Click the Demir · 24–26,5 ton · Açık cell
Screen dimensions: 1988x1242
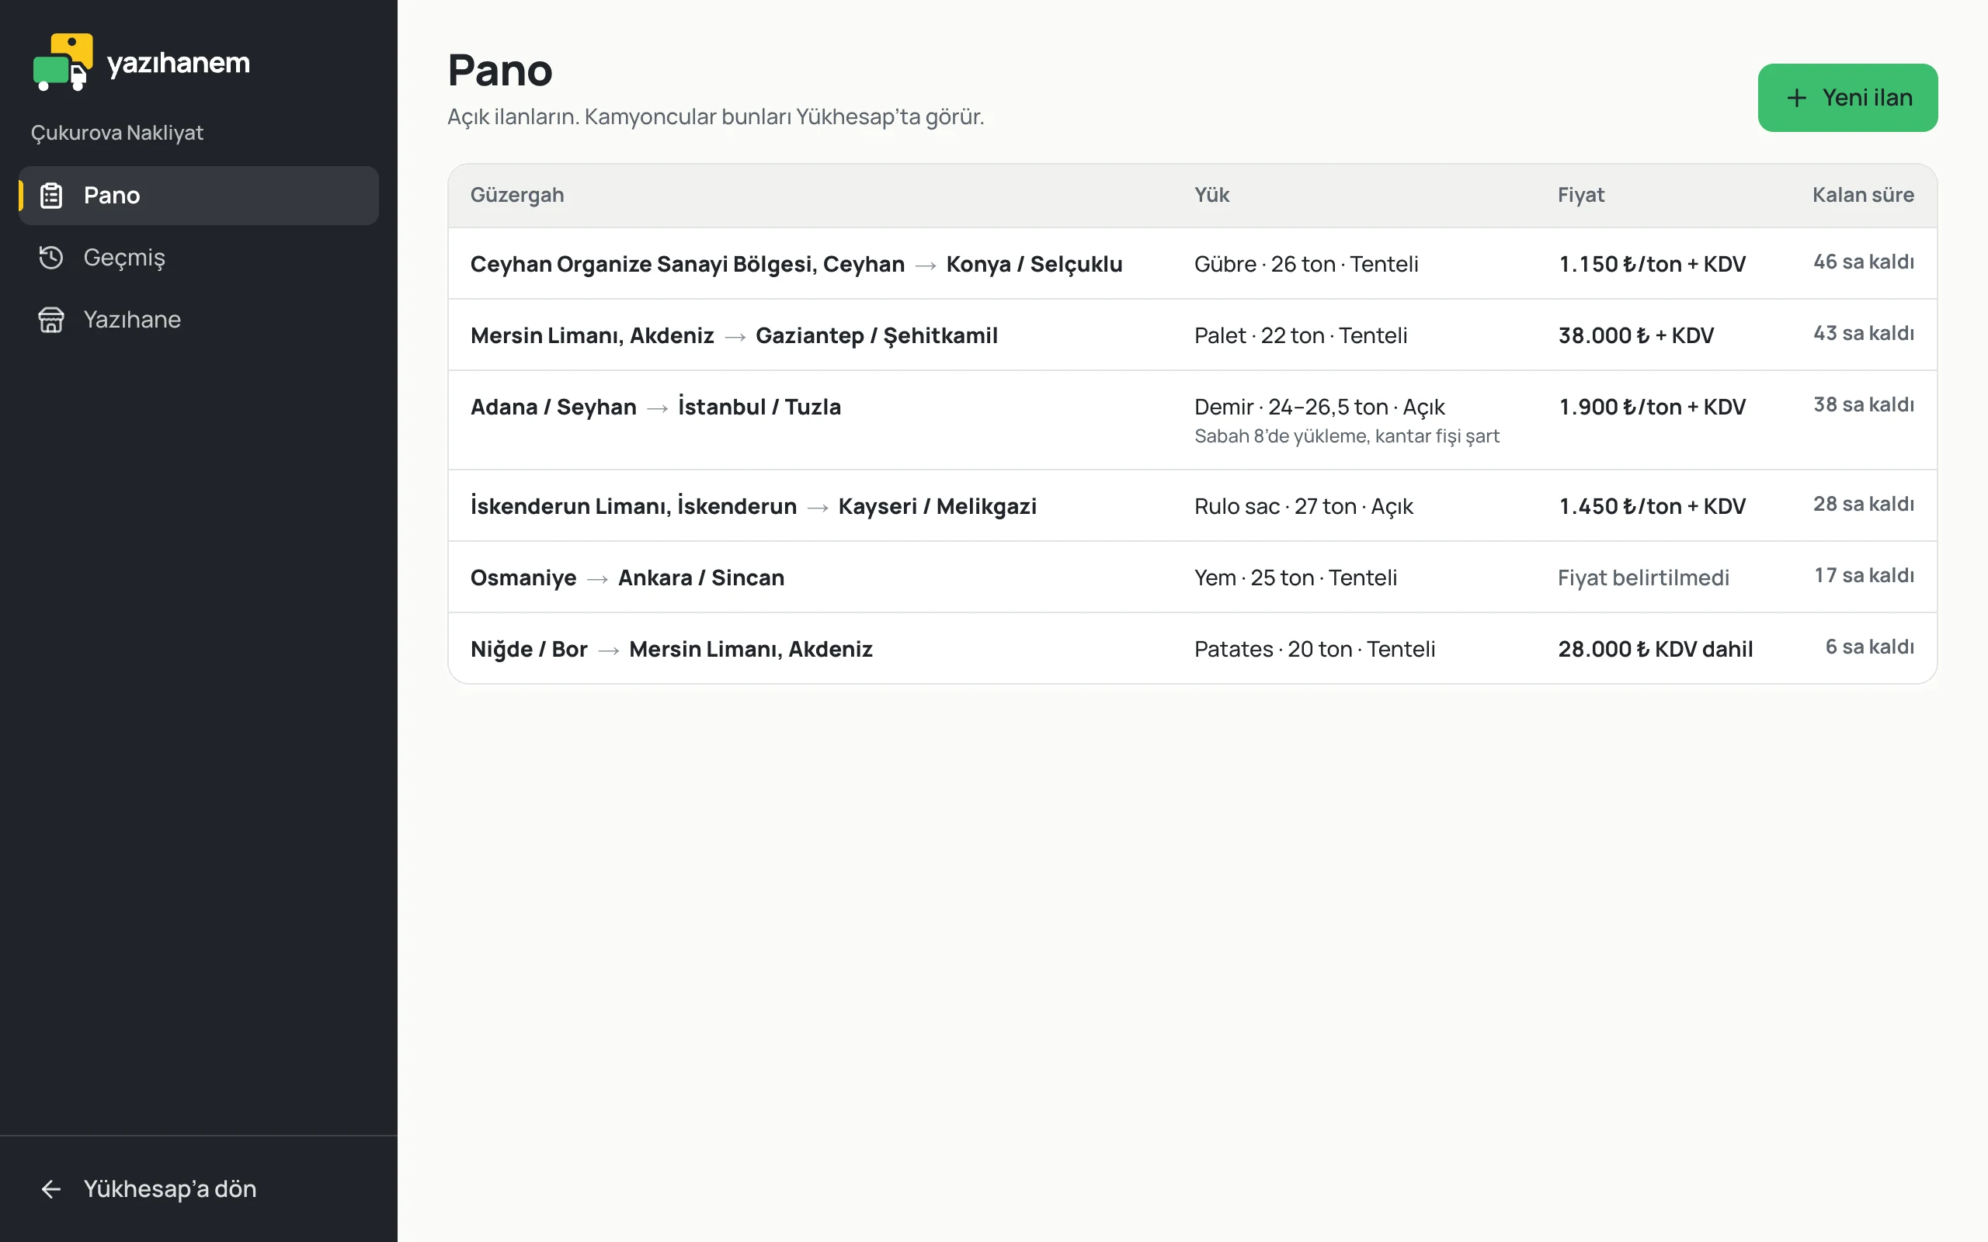[1319, 407]
